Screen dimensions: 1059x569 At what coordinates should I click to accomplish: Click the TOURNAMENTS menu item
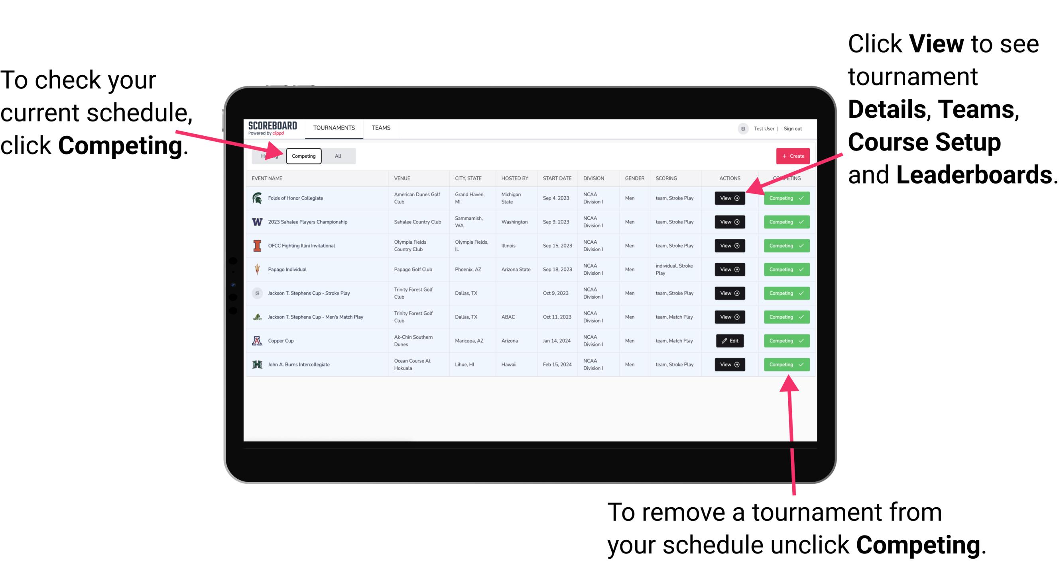[334, 127]
